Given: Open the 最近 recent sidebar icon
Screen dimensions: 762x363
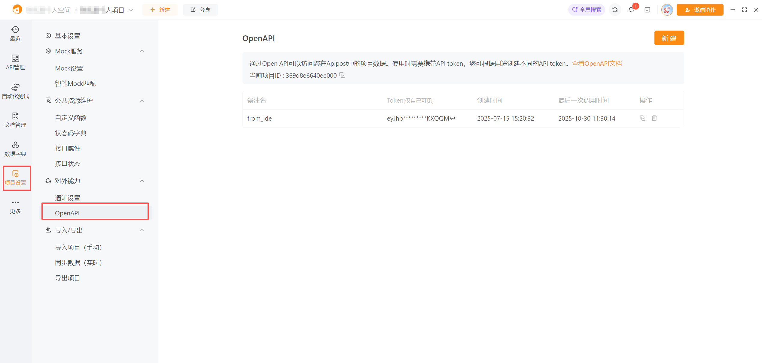Looking at the screenshot, I should pyautogui.click(x=15, y=33).
